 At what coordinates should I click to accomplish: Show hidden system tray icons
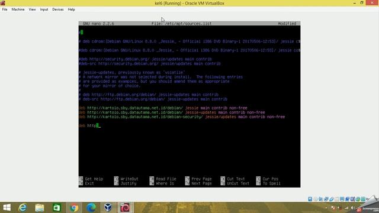326,208
